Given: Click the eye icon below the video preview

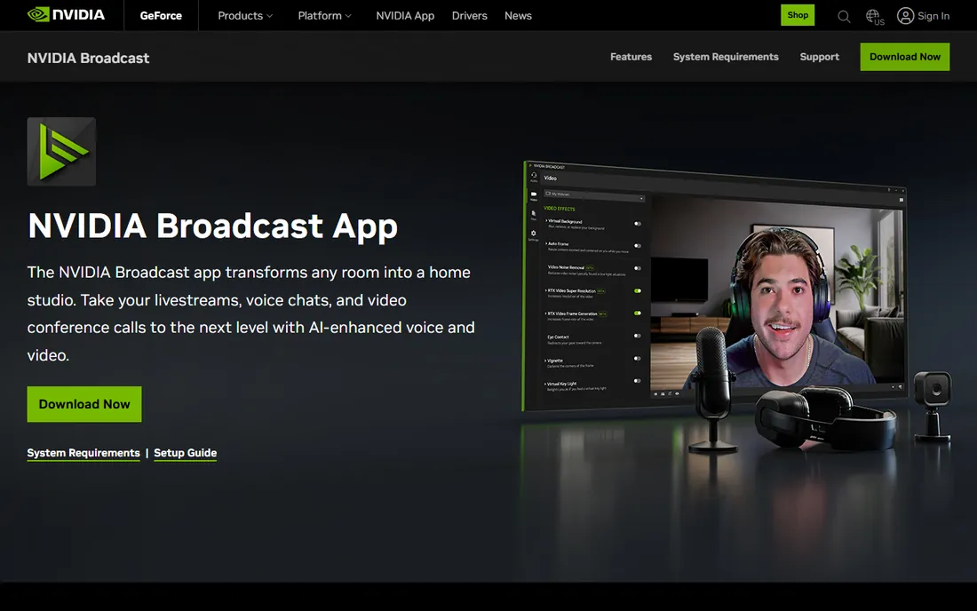Looking at the screenshot, I should (x=678, y=393).
